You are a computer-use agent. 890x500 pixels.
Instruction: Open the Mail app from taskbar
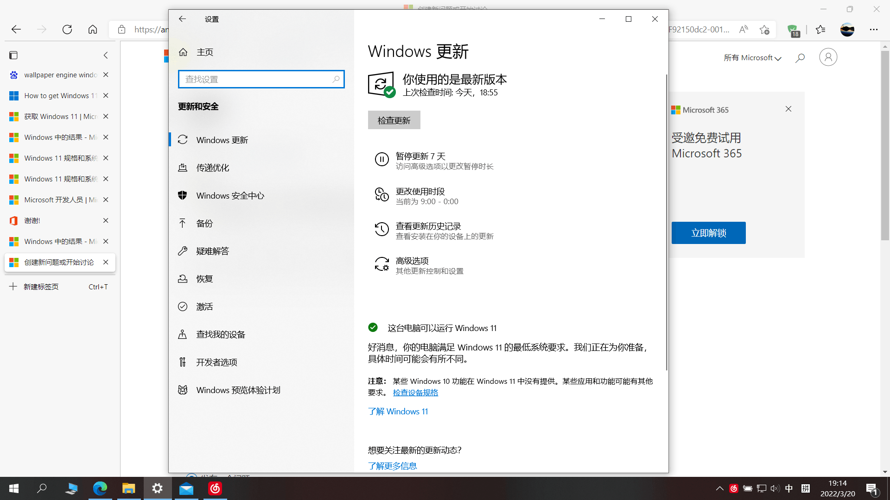(186, 488)
